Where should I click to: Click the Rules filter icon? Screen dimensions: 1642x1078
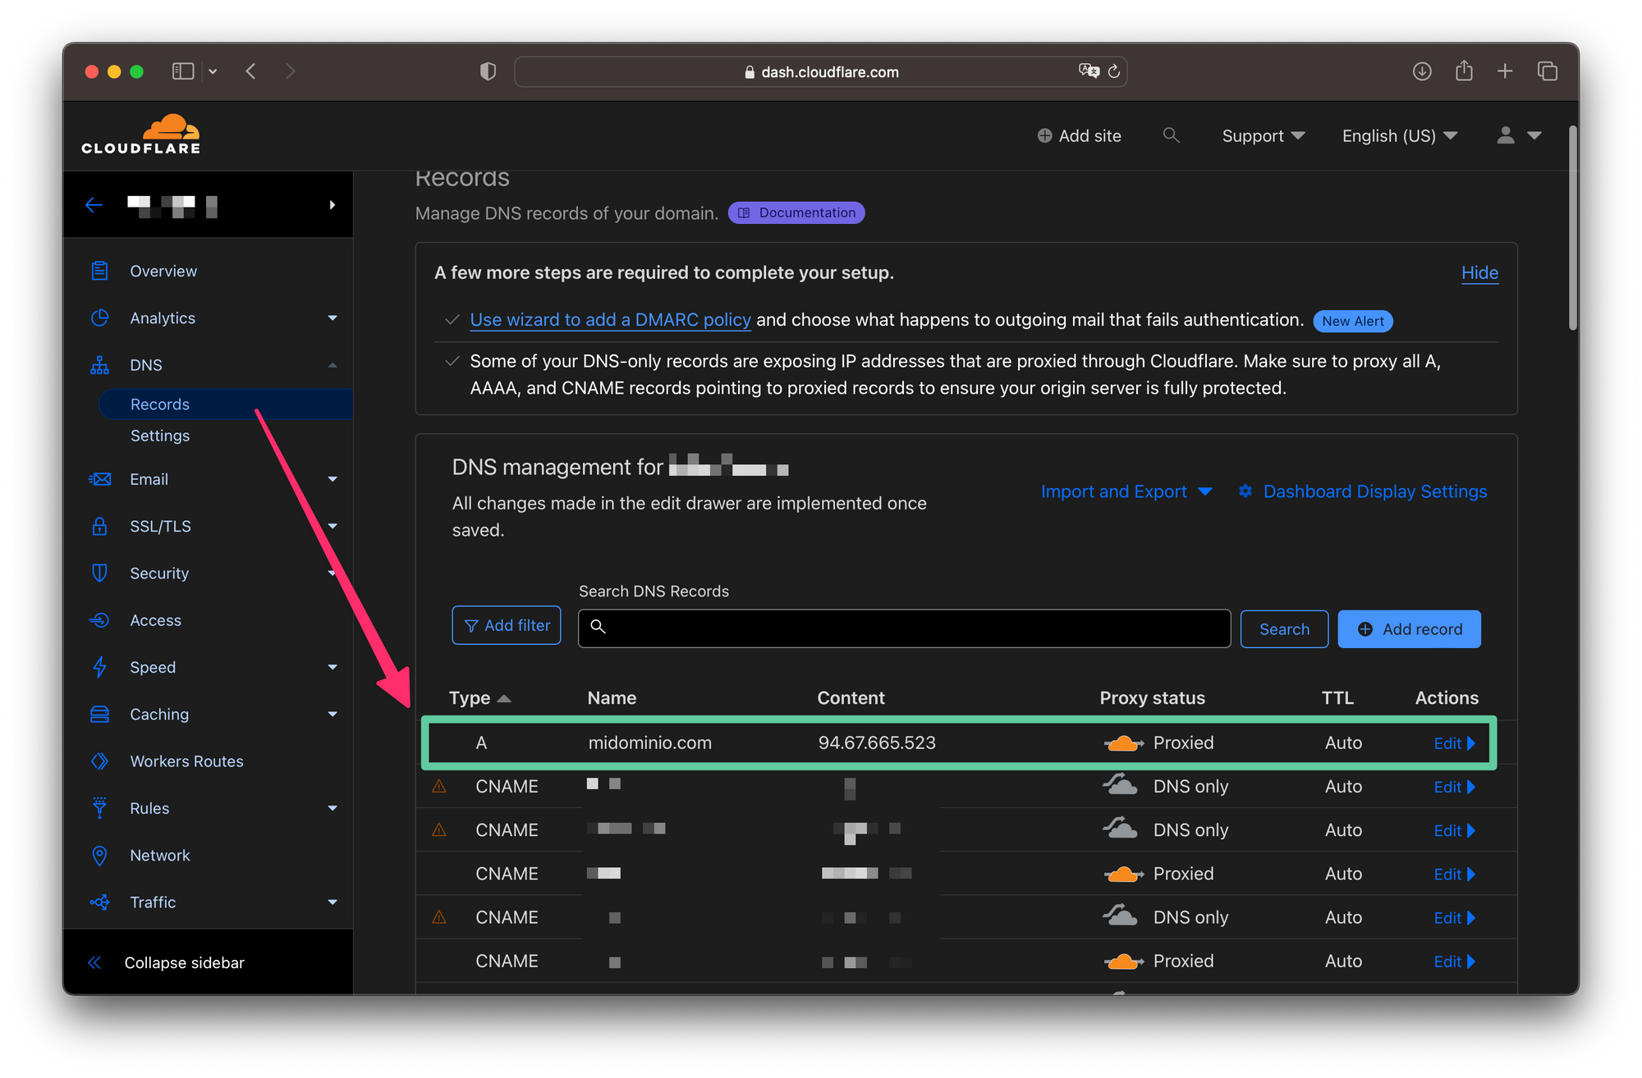coord(99,808)
